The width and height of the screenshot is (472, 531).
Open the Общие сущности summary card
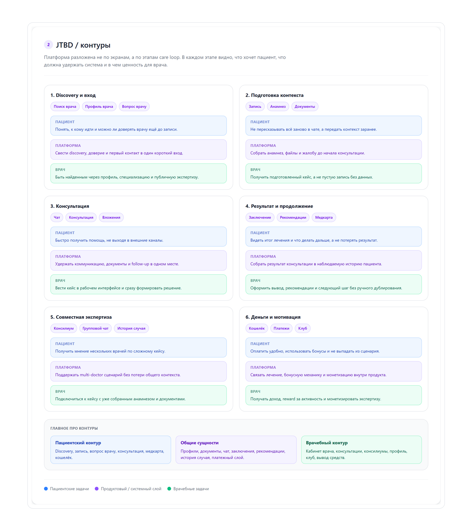(x=236, y=450)
